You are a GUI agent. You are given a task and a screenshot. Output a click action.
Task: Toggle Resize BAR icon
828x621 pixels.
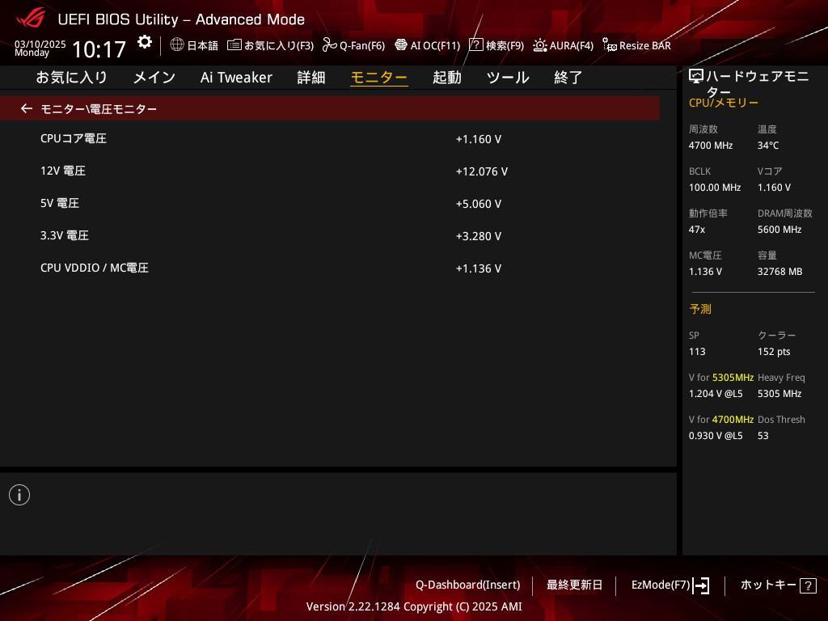point(610,45)
